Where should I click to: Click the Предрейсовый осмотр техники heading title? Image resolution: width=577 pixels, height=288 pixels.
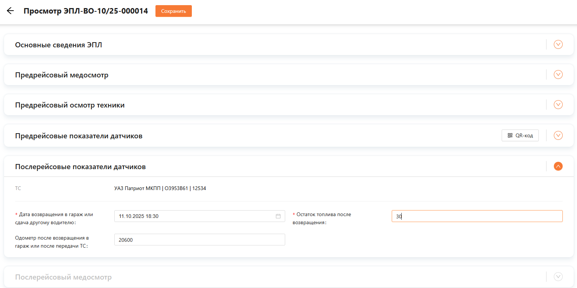(x=70, y=105)
